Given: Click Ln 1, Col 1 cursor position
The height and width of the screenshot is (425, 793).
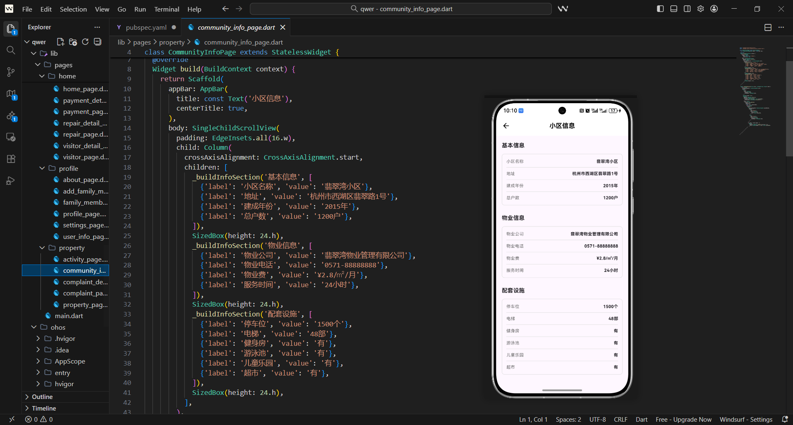Looking at the screenshot, I should (533, 419).
